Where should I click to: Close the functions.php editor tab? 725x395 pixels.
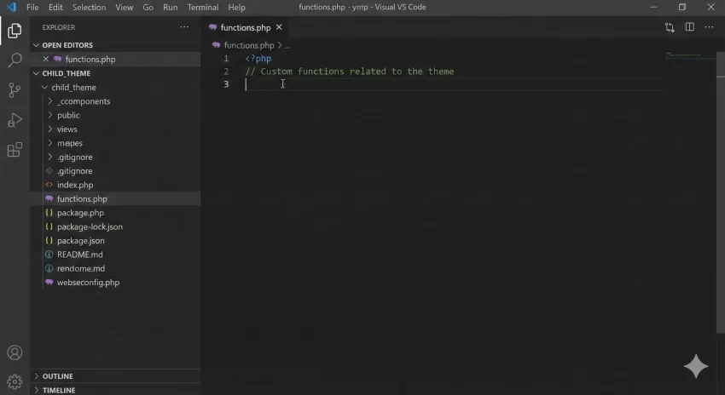(x=279, y=27)
